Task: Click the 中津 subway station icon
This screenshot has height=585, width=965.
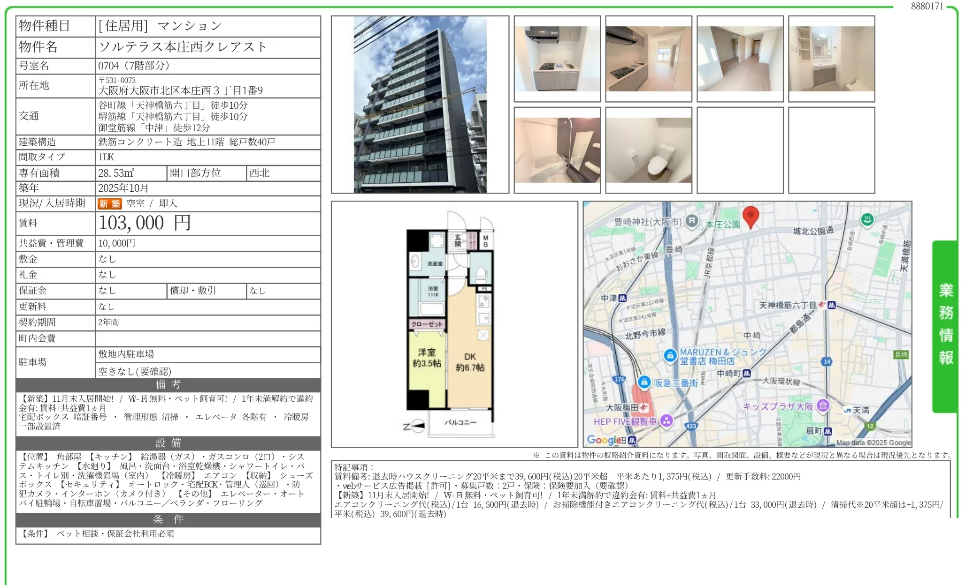Action: [x=623, y=298]
